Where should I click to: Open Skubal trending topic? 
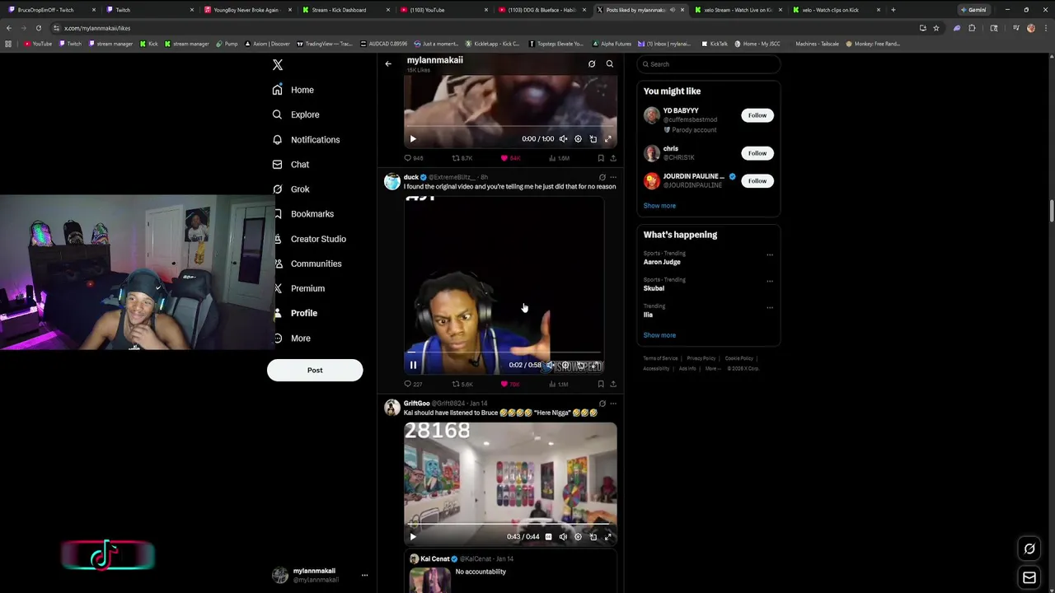tap(654, 288)
